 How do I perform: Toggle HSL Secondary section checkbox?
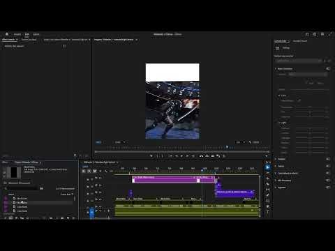[x=328, y=181]
